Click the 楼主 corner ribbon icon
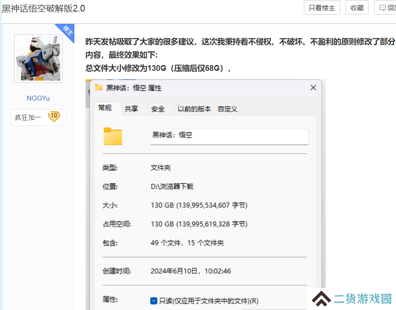396x310 pixels. (x=67, y=31)
